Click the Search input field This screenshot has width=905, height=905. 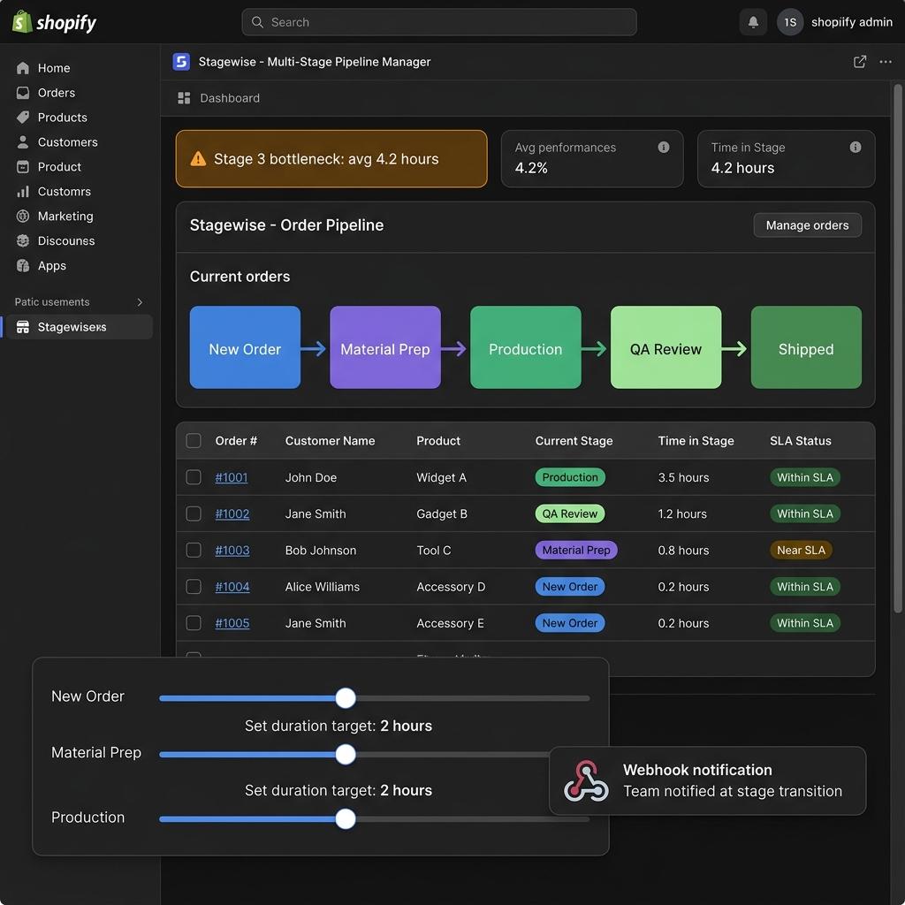pyautogui.click(x=439, y=22)
